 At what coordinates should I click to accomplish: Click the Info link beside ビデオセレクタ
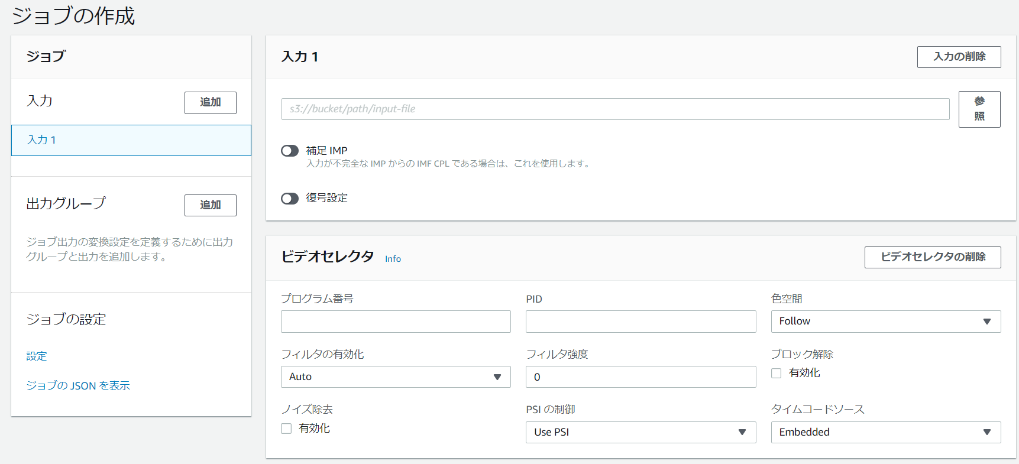tap(393, 259)
